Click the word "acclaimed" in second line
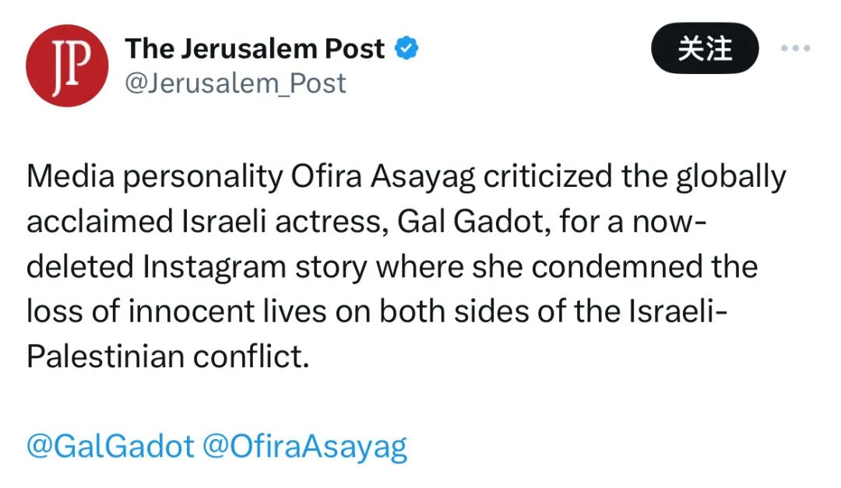The height and width of the screenshot is (488, 841). [x=99, y=222]
